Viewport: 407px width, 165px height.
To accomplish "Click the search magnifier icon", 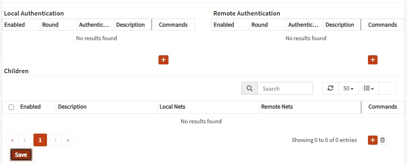I will (249, 88).
